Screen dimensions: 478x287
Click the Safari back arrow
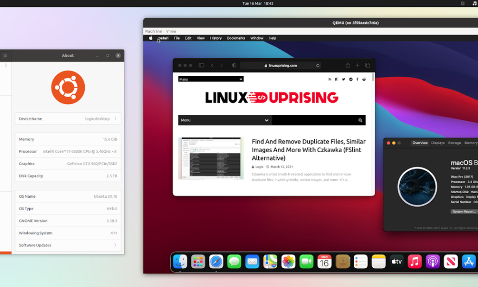[213, 65]
